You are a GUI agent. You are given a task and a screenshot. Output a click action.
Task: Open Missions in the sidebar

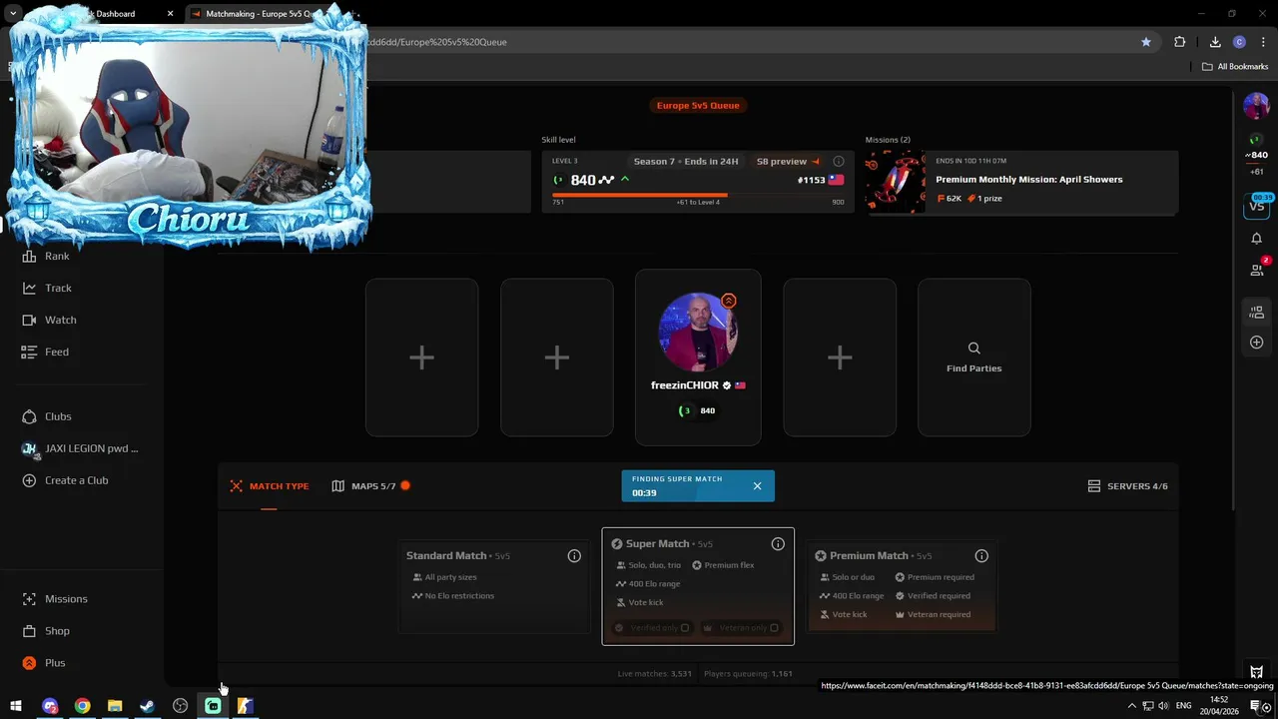(55, 599)
